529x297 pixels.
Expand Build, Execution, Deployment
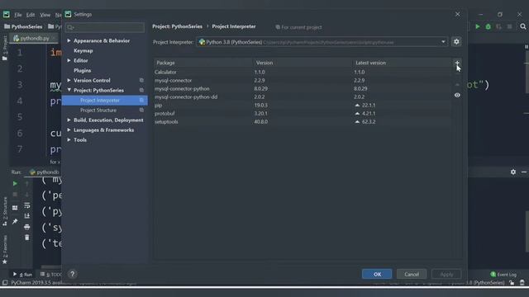tap(69, 120)
